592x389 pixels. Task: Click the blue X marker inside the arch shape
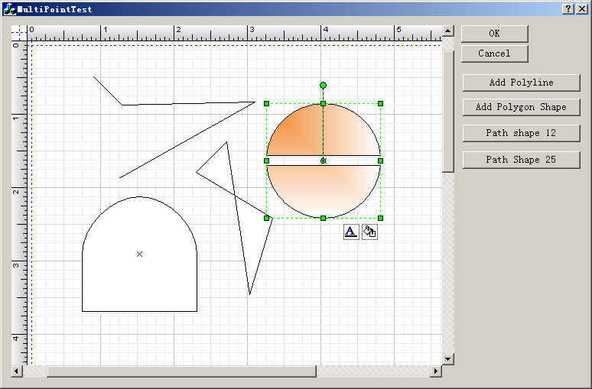click(x=139, y=254)
